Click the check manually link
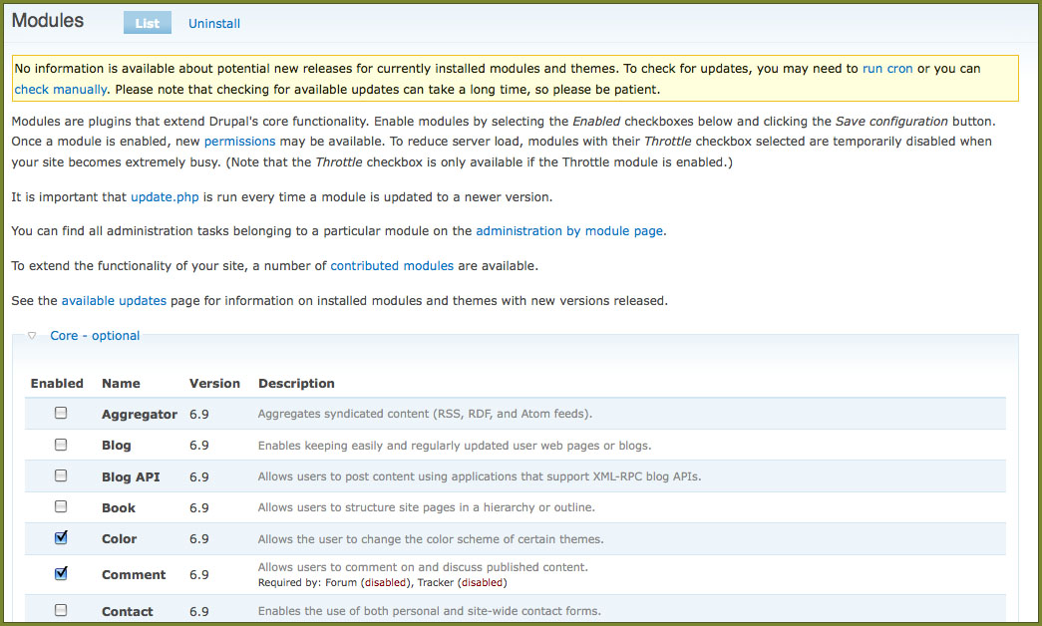1042x626 pixels. (x=60, y=89)
